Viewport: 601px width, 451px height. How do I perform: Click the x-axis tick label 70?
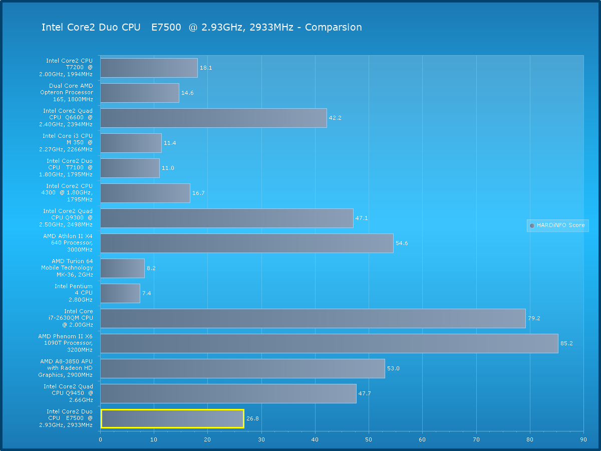click(476, 439)
